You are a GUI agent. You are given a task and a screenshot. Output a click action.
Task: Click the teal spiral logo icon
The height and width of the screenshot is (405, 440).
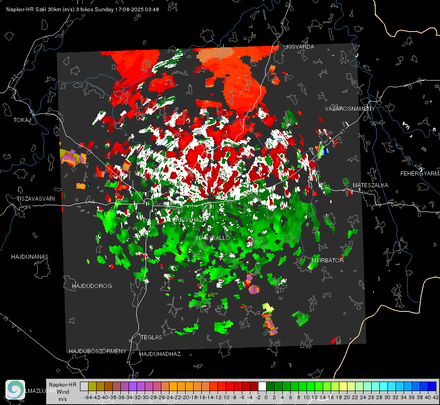click(x=15, y=390)
